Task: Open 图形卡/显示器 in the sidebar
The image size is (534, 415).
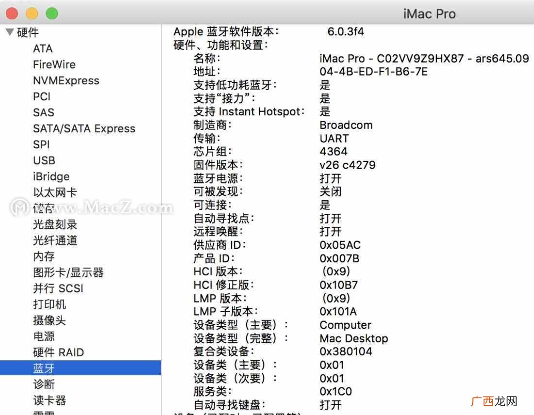Action: click(68, 272)
